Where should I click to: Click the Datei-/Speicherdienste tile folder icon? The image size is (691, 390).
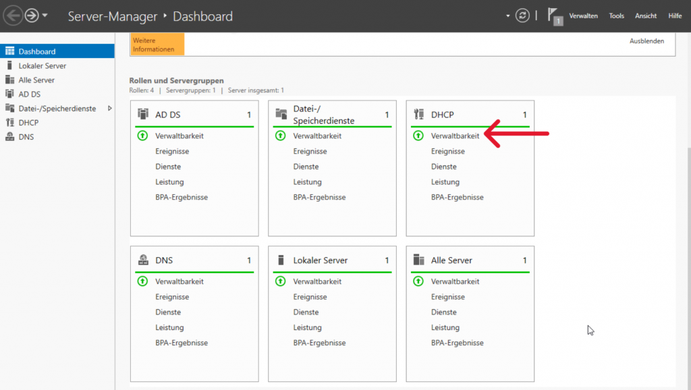[x=281, y=115]
